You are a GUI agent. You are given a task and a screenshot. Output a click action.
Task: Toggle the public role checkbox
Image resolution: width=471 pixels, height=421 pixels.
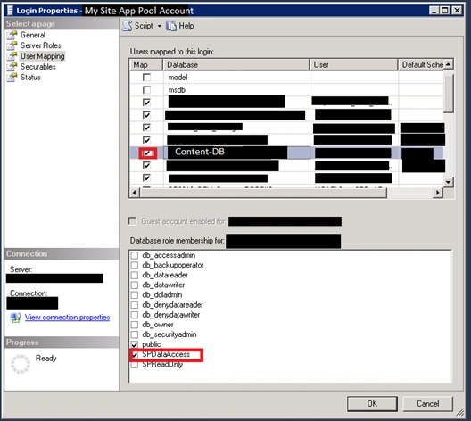[x=135, y=344]
